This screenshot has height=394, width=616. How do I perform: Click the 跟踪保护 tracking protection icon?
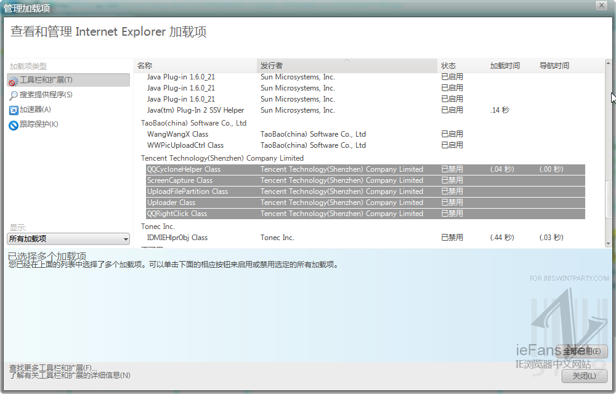click(x=13, y=125)
